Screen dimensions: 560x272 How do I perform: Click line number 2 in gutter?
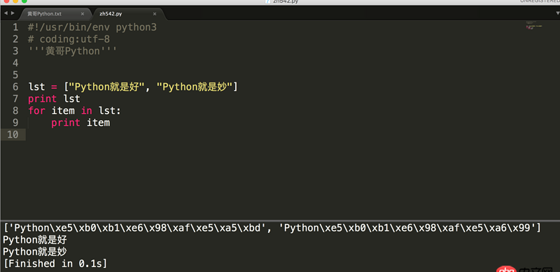[15, 39]
